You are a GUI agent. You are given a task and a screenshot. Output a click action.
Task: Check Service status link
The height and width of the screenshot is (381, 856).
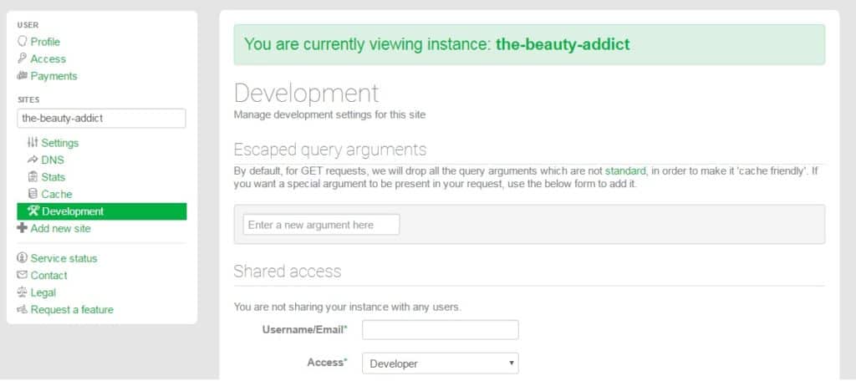(64, 257)
